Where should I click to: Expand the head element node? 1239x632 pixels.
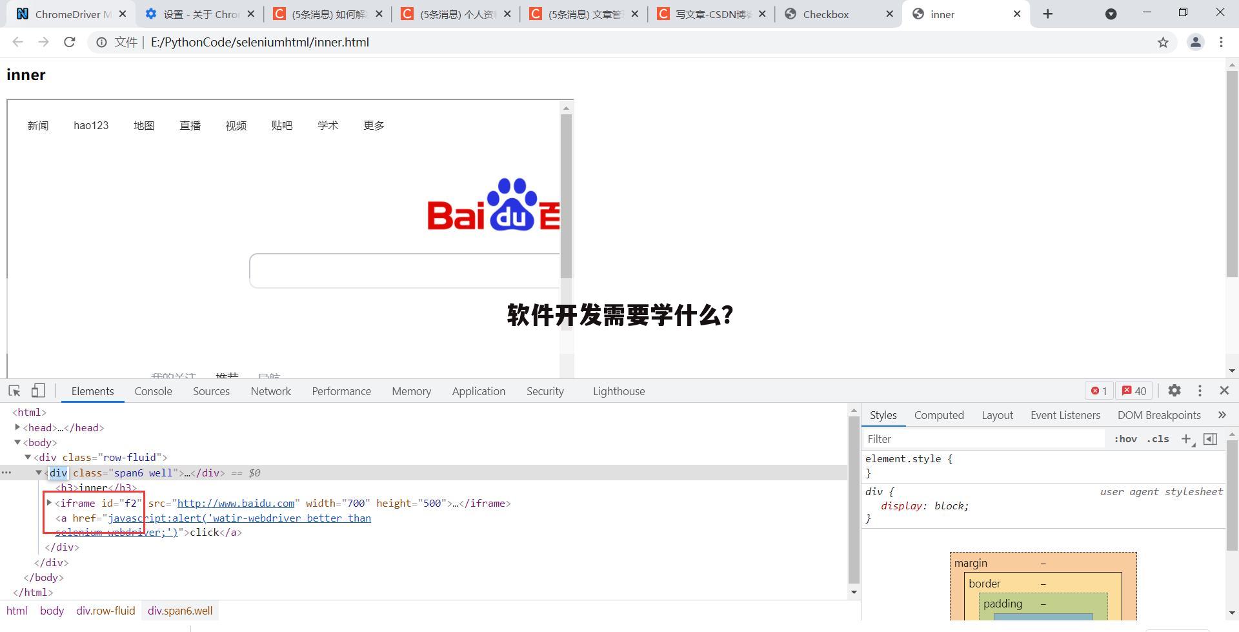(x=17, y=427)
